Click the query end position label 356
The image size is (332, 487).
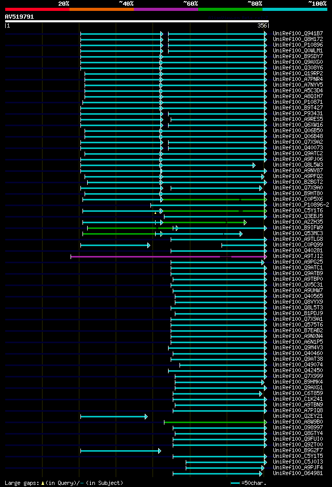(x=262, y=26)
